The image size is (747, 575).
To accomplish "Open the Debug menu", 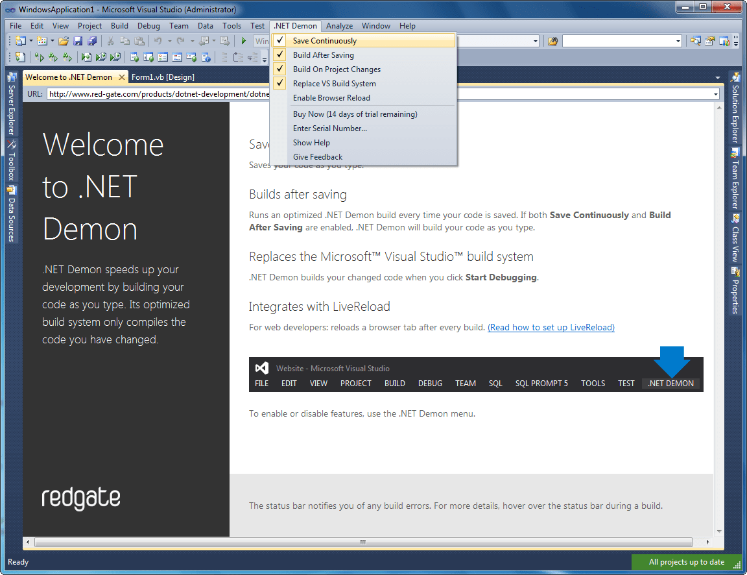I will [148, 26].
